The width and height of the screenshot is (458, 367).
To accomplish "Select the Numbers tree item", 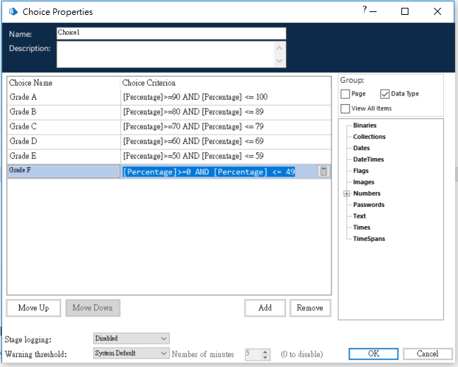I will [367, 193].
